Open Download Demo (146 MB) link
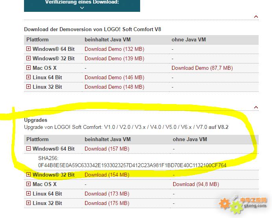The width and height of the screenshot is (272, 218). point(114,78)
